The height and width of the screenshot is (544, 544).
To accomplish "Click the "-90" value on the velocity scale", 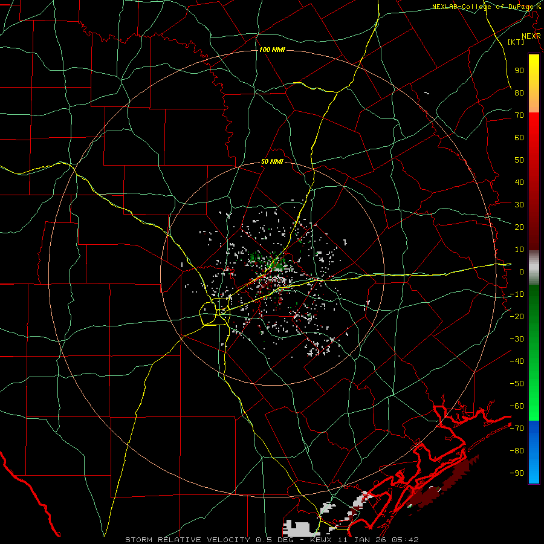I will click(517, 473).
